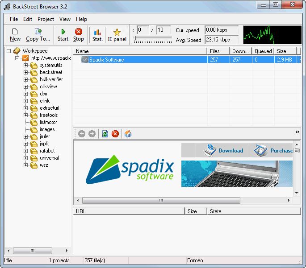Click the Workspace root icon in tree
Image resolution: width=306 pixels, height=268 pixels.
click(17, 51)
